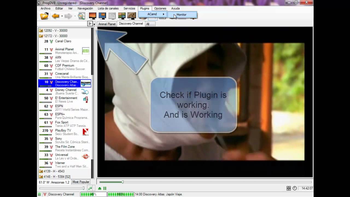Screen dimensions: 350x197
Task: Expand the 4148 - H - 5384 [S2] folder
Action: click(x=55, y=177)
